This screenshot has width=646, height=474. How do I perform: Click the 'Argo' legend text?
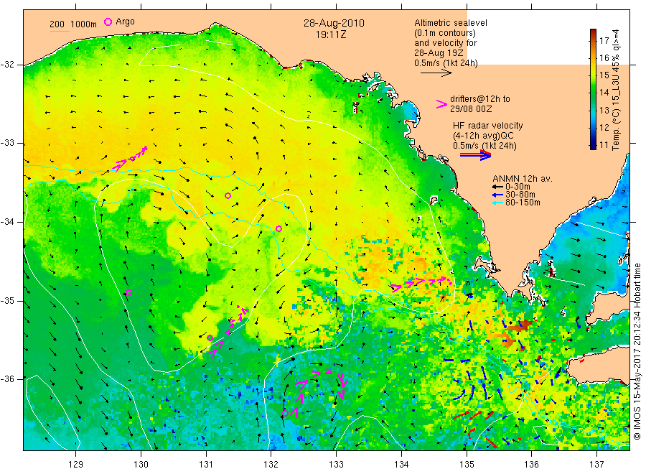pyautogui.click(x=125, y=22)
